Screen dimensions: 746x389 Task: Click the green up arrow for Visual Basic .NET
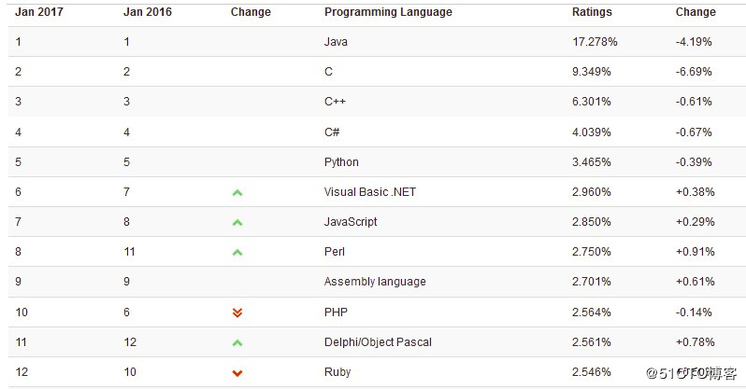coord(237,192)
